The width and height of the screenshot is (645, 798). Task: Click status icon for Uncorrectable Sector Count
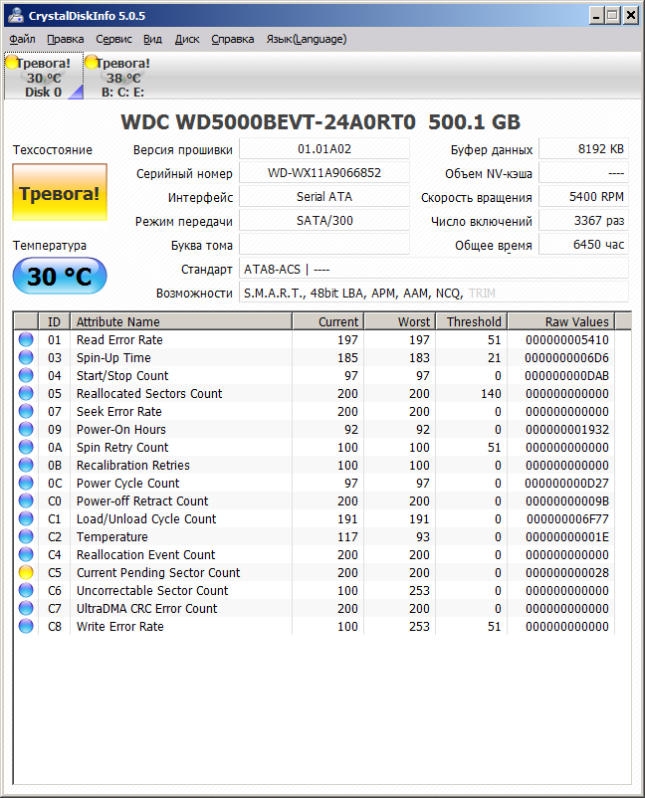click(26, 590)
